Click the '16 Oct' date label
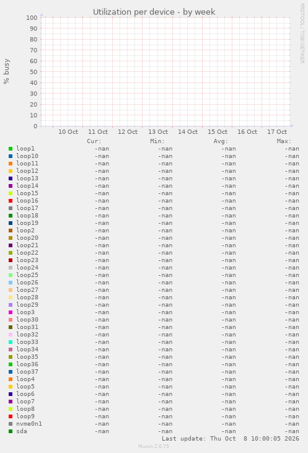 coord(247,132)
